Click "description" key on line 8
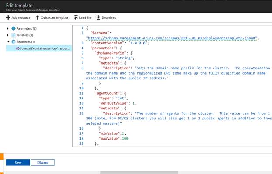The height and width of the screenshot is (174, 272). [x=117, y=68]
